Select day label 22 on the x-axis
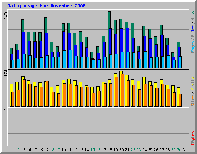The height and width of the screenshot is (154, 197). tap(133, 150)
